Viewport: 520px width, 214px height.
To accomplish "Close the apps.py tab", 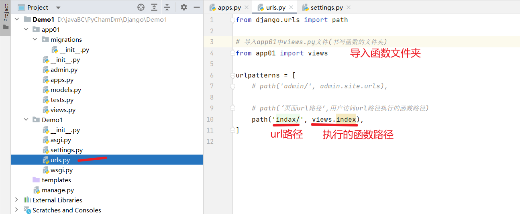I will [x=247, y=7].
